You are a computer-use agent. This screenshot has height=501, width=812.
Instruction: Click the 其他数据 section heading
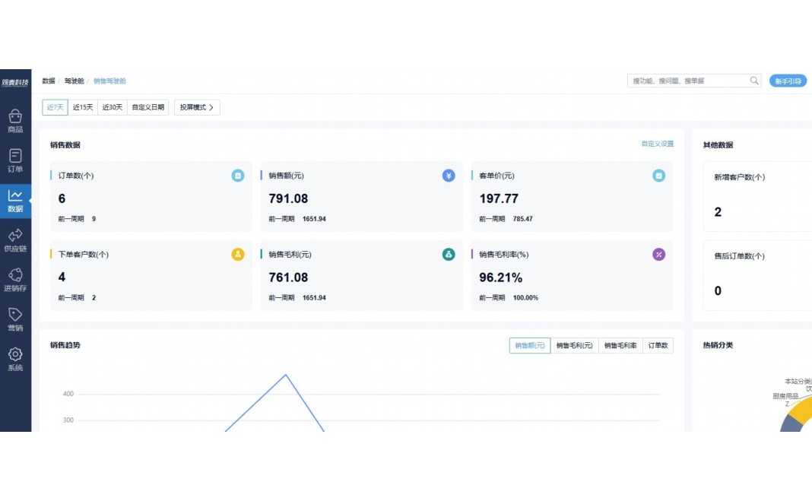click(718, 145)
